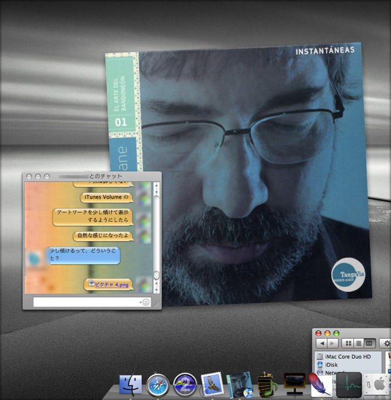
Task: Click the "アートワークを少し傾けて表示" message bubble
Action: pos(93,217)
